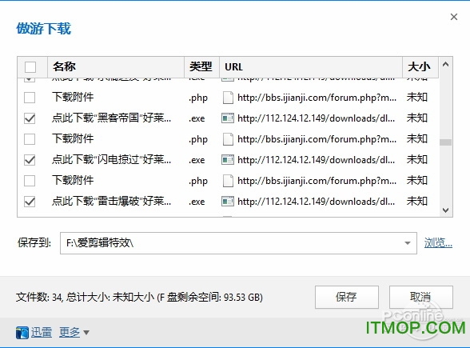Click the php file icon above the 闪电掠过 row
Screen dimensions: 470x348
point(228,139)
